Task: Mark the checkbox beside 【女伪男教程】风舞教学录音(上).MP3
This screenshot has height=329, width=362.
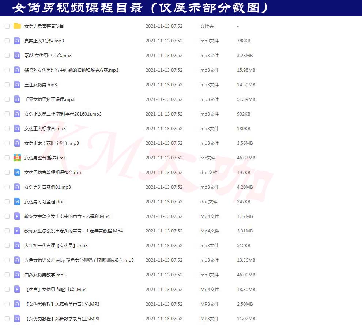Action: (7, 318)
